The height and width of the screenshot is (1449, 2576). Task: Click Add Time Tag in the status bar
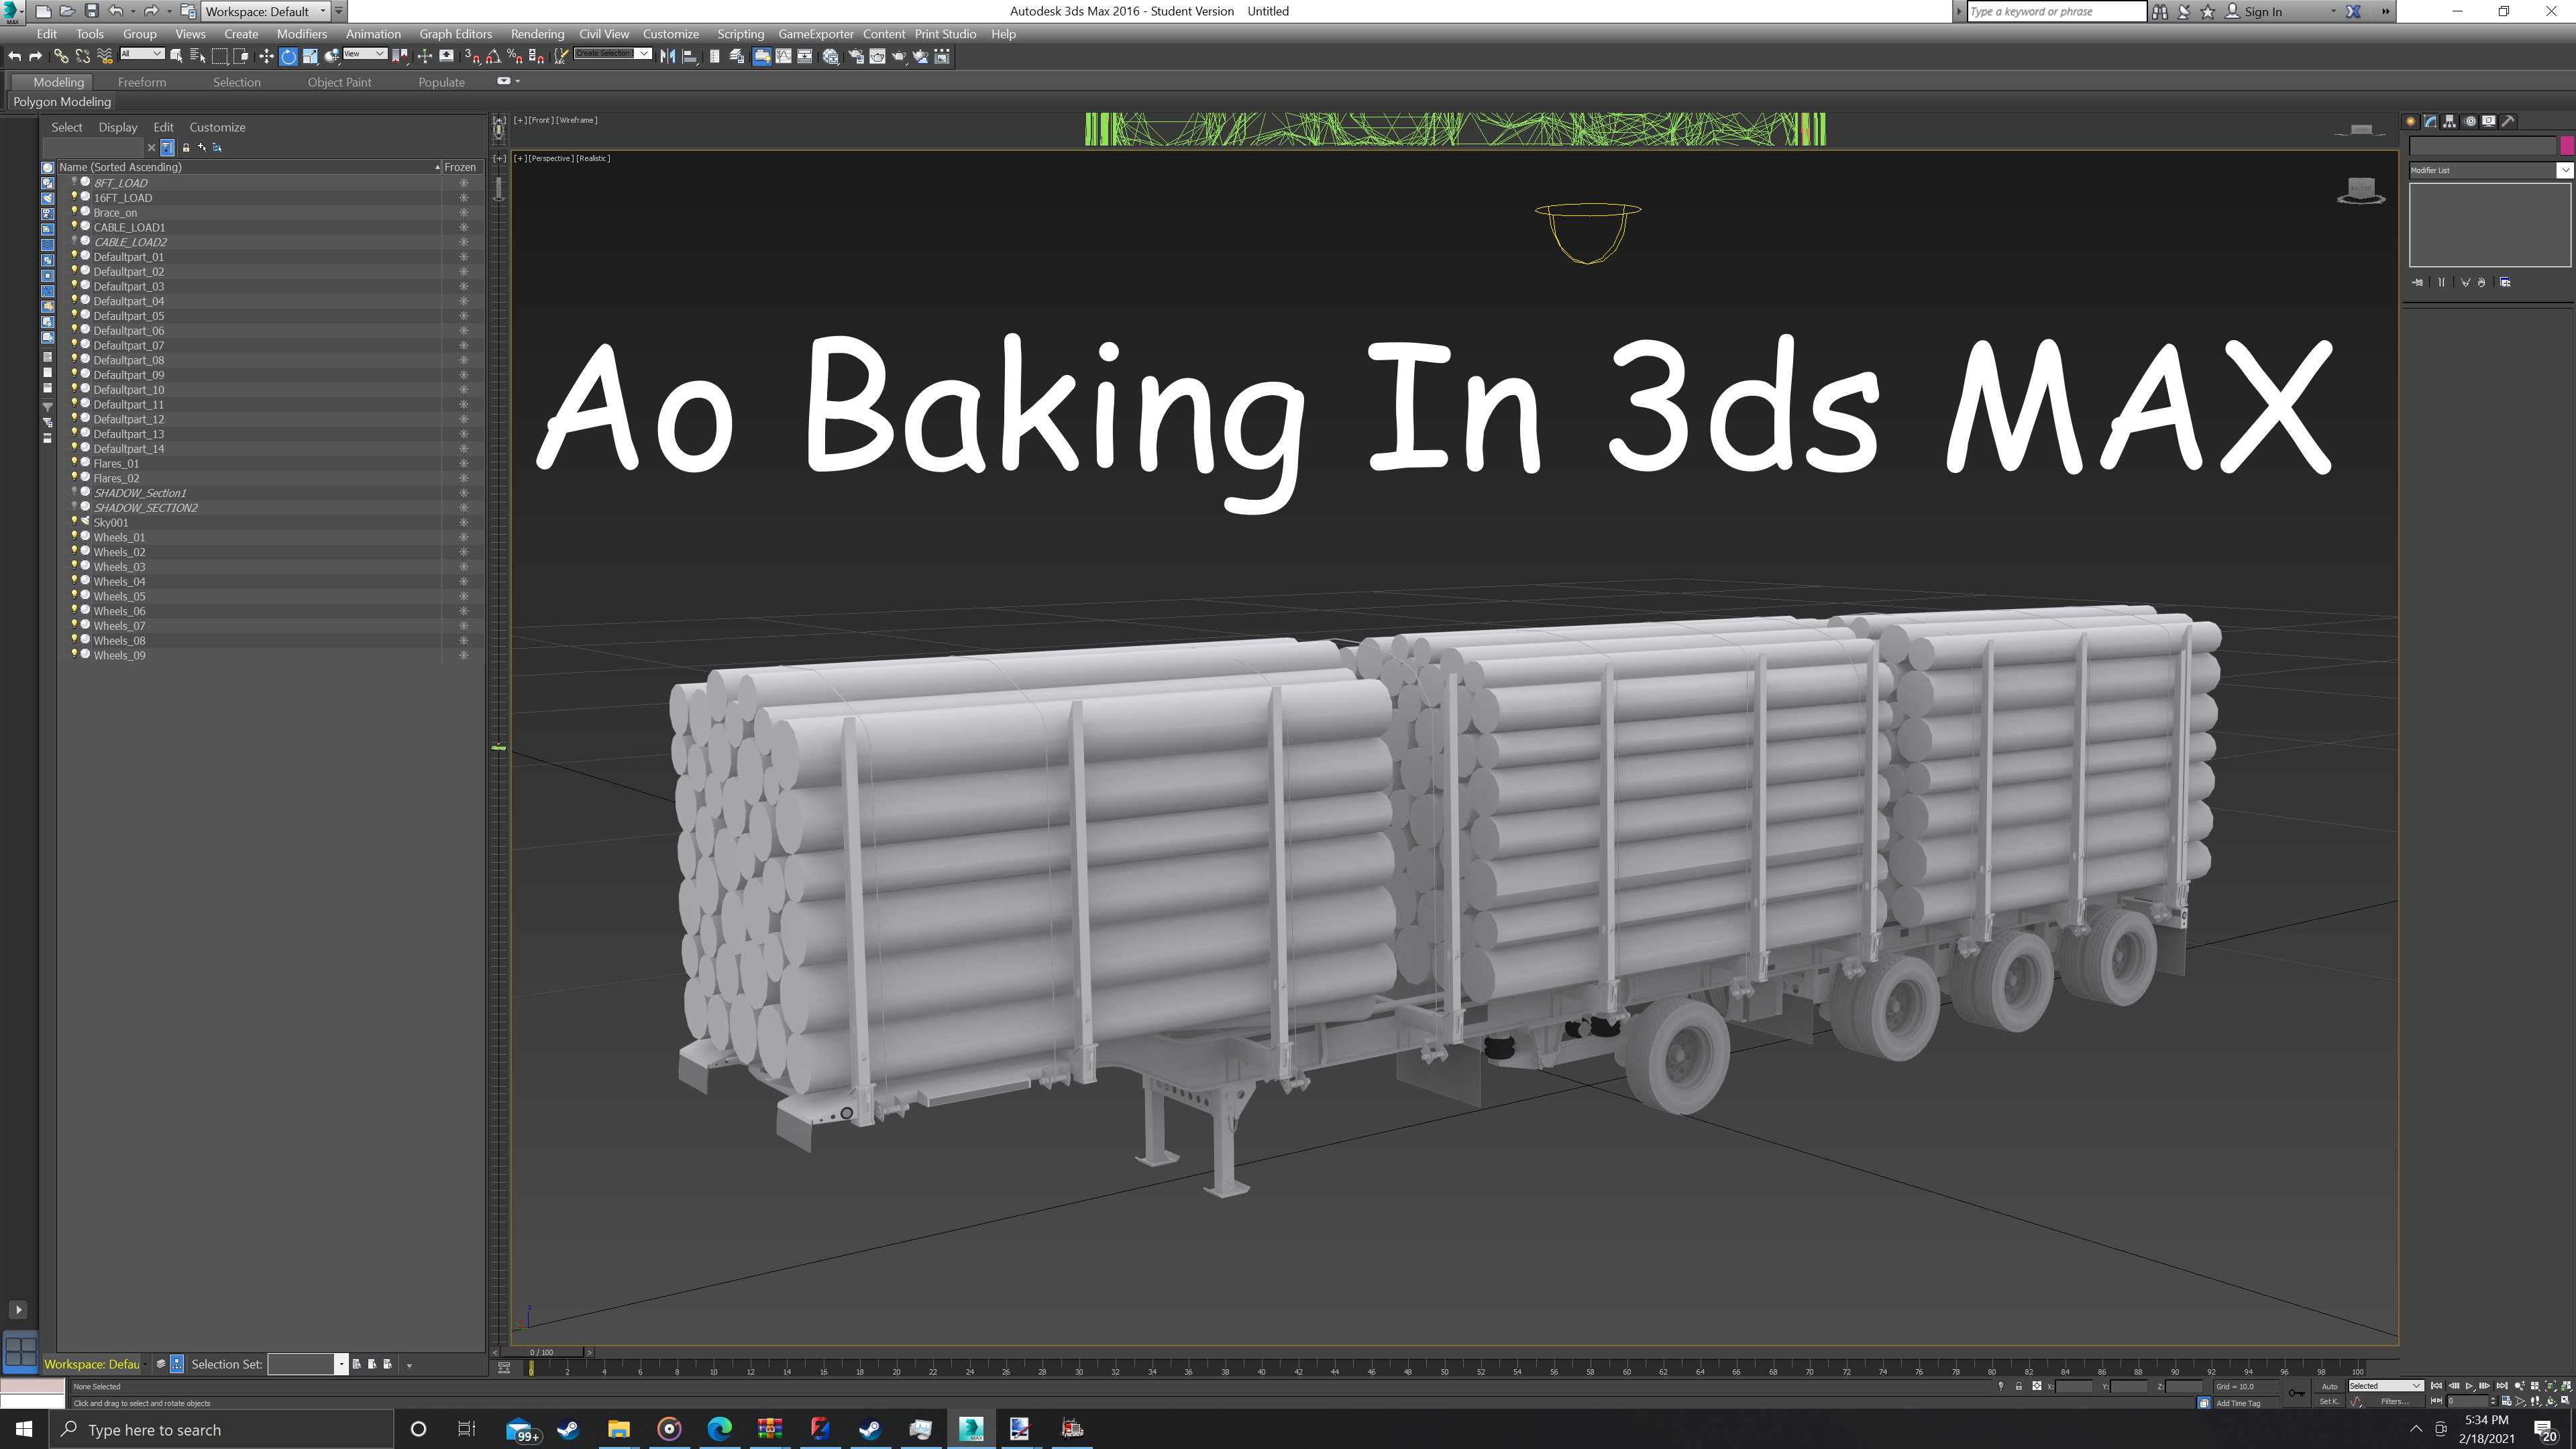tap(2238, 1403)
